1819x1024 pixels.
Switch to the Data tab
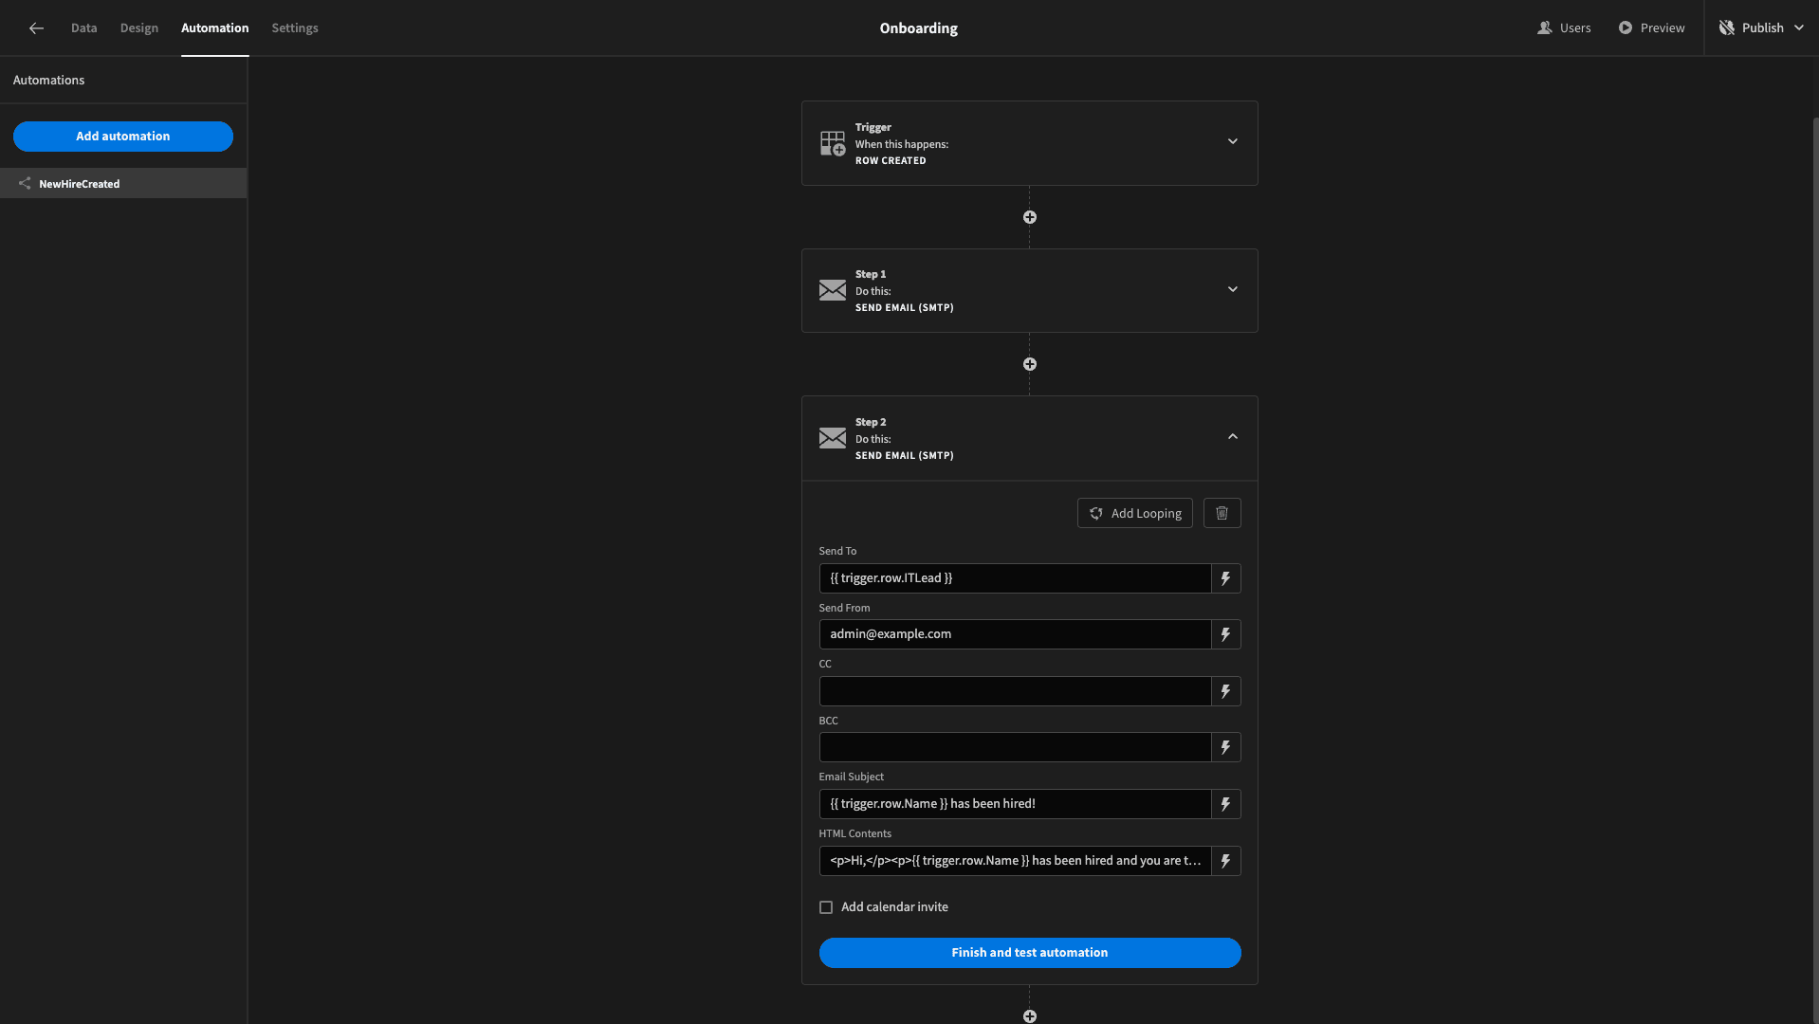tap(83, 27)
